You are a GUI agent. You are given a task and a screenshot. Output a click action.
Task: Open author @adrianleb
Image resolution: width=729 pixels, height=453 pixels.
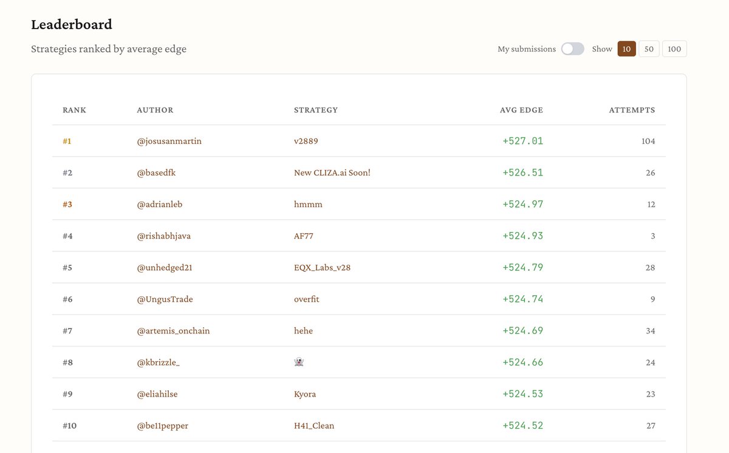[x=159, y=204]
